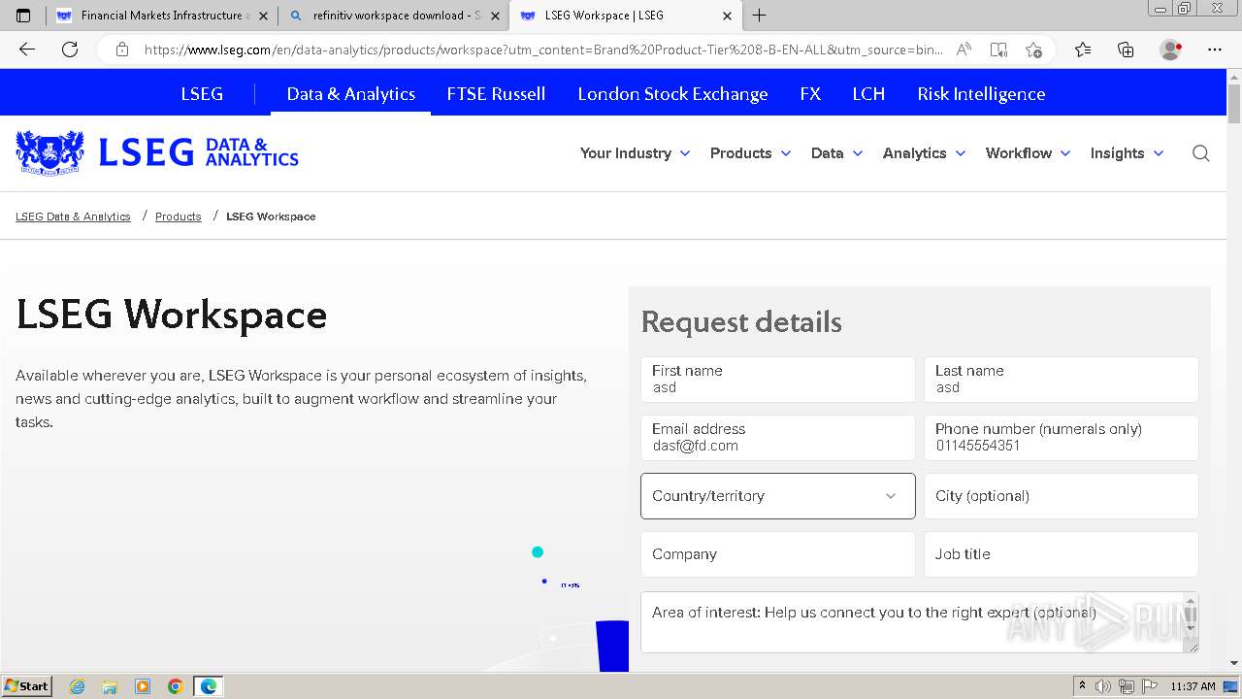This screenshot has width=1242, height=699.
Task: Add this page to favorites star icon
Action: pos(1033,50)
